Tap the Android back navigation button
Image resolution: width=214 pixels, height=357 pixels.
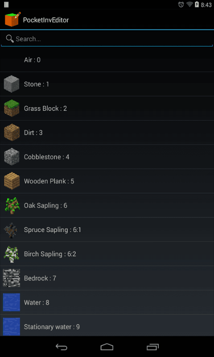pos(62,347)
